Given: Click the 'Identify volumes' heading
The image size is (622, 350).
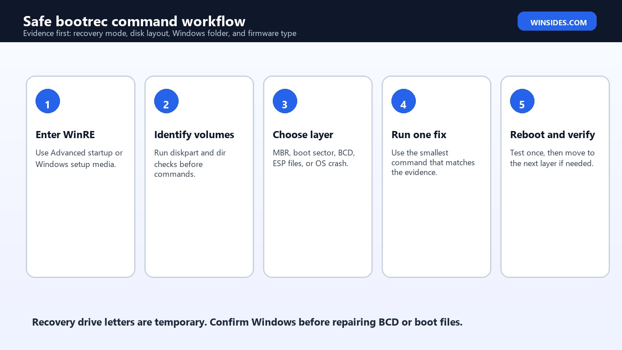Looking at the screenshot, I should [194, 135].
